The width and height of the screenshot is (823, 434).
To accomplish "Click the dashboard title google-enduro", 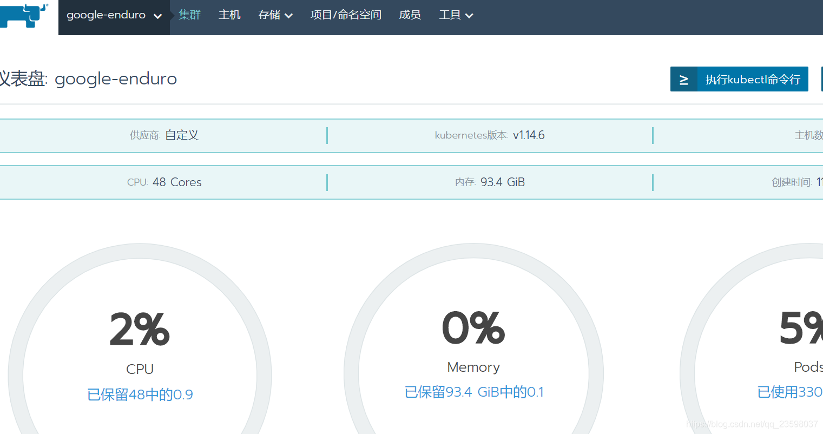I will click(x=116, y=79).
